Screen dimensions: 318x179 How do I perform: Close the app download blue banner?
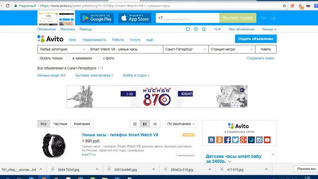[x=274, y=18]
